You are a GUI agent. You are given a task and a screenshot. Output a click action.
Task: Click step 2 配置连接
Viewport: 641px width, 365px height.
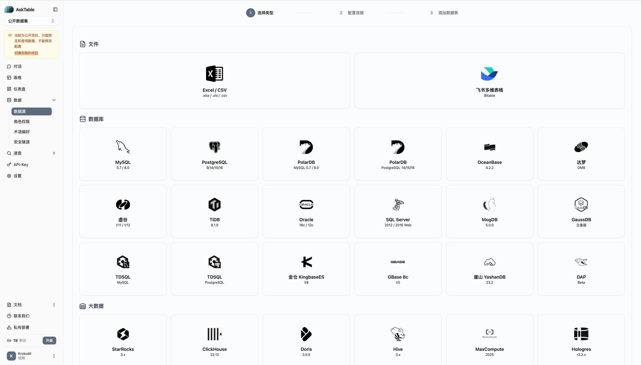click(350, 13)
